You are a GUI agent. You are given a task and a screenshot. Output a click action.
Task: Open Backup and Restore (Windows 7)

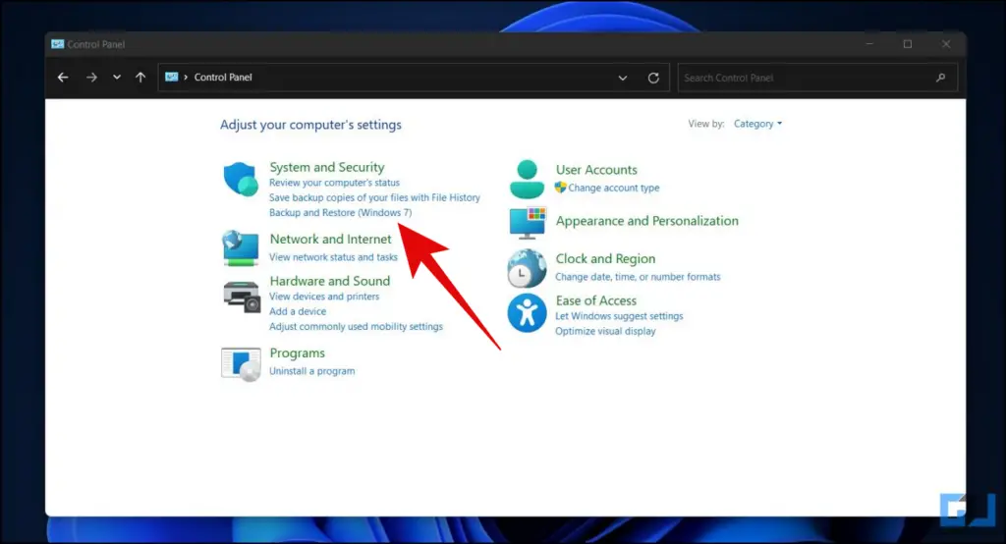[x=341, y=212]
